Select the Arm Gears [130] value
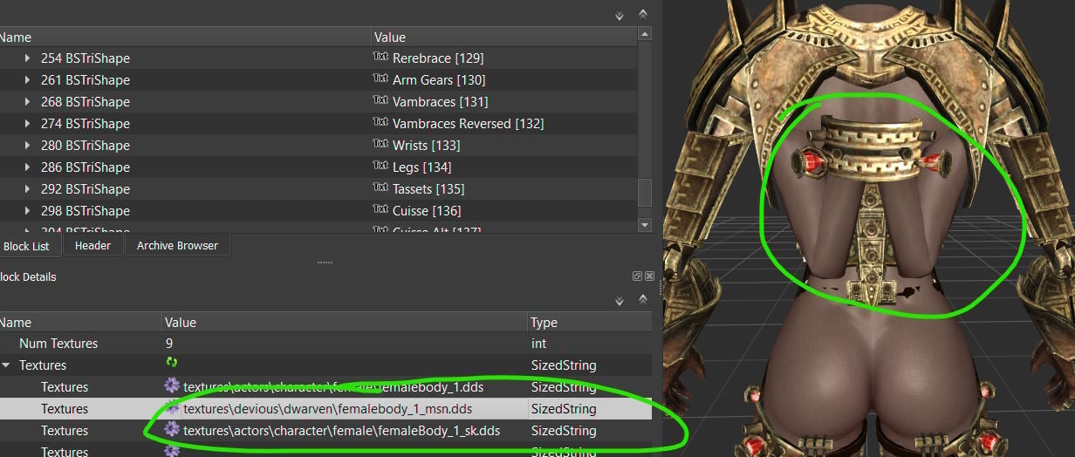Screen dimensions: 1075x457 click(x=439, y=80)
